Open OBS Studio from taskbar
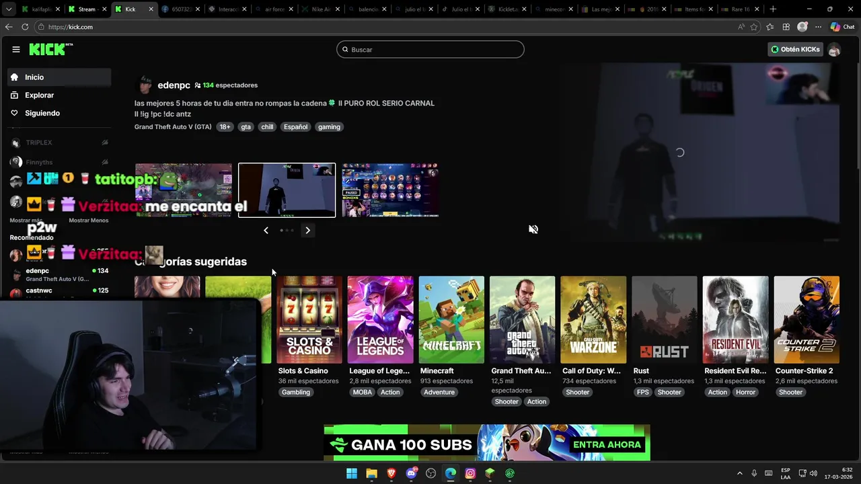The image size is (861, 484). [430, 473]
